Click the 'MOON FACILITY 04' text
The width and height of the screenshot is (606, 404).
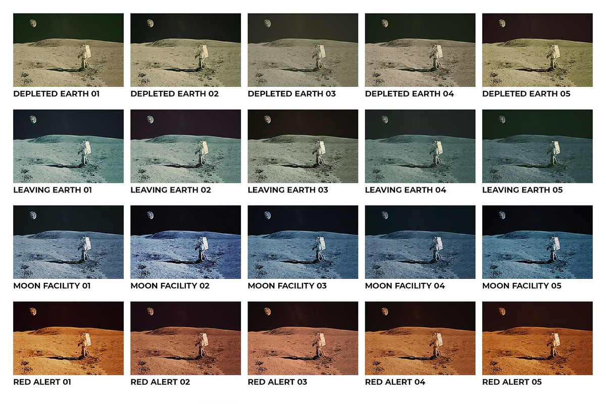pos(405,286)
